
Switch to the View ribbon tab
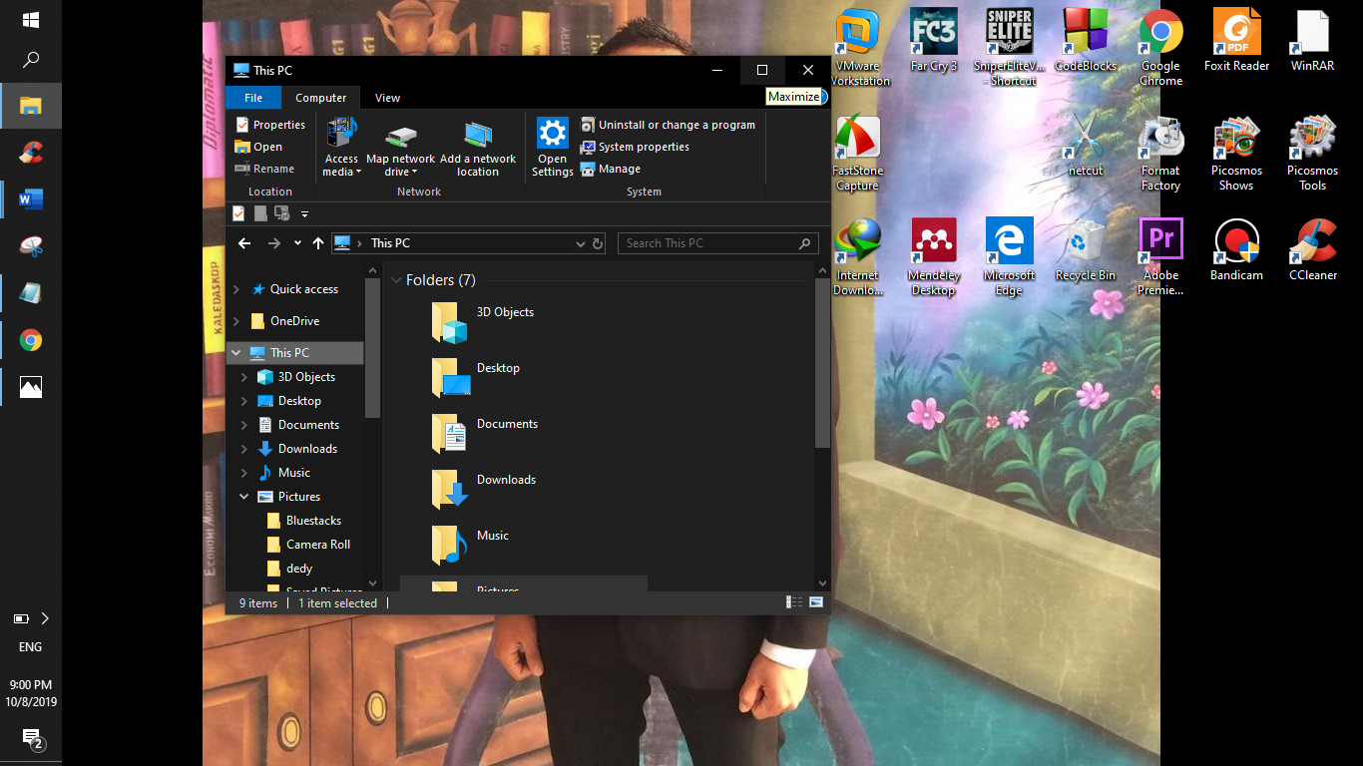click(387, 98)
